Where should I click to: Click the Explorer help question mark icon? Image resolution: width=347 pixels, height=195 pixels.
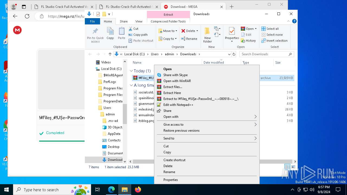294,21
